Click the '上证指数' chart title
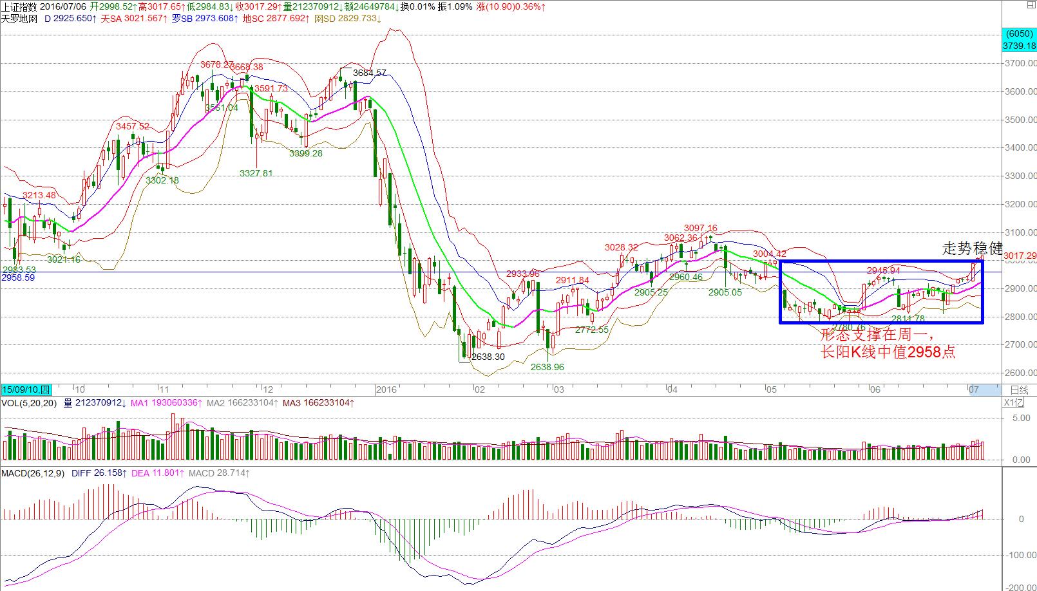The height and width of the screenshot is (591, 1037). tap(19, 6)
